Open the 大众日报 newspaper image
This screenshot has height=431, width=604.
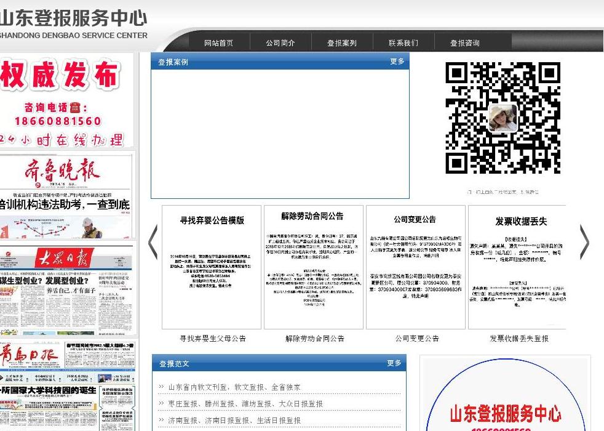(68, 290)
